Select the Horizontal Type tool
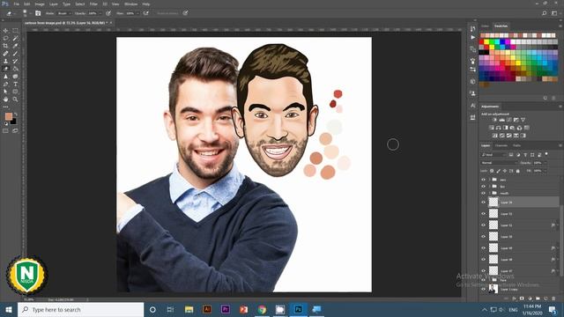Viewport: 564px width, 317px height. point(15,85)
